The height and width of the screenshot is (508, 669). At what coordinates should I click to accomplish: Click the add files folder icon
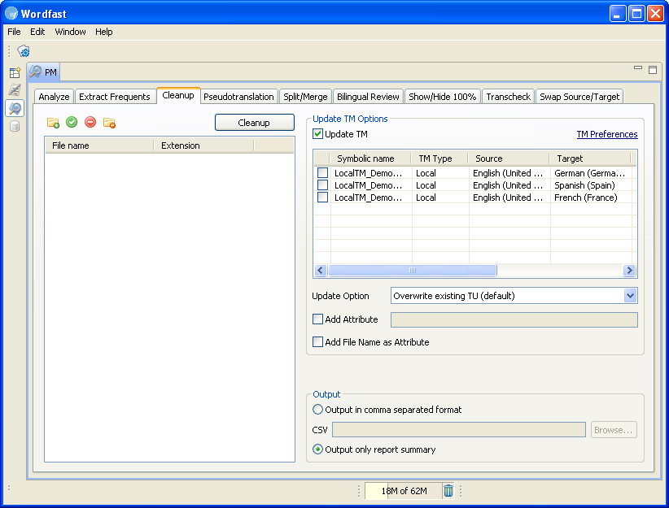pos(53,123)
